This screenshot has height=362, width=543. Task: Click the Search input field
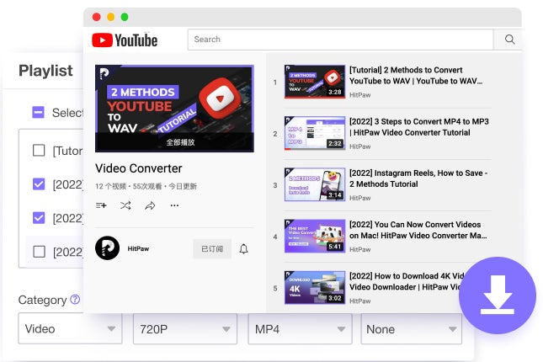[x=340, y=40]
